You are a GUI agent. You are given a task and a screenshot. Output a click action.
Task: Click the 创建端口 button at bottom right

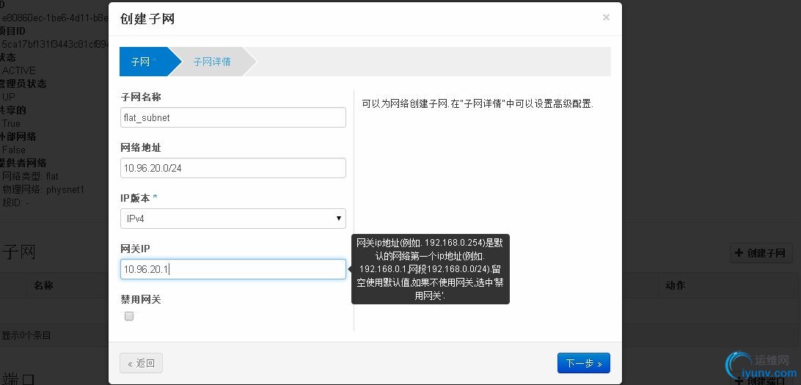click(761, 380)
